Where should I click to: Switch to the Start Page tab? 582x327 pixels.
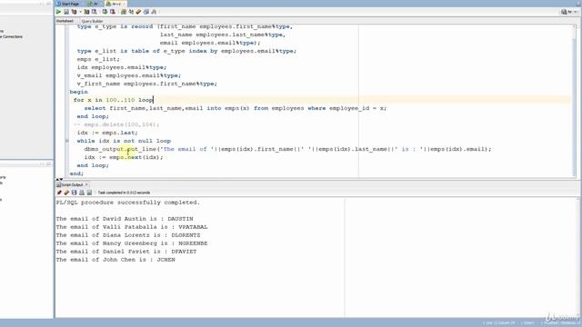68,4
